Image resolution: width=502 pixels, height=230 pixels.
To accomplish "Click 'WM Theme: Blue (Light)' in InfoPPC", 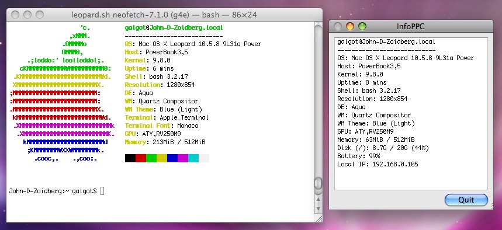I will pos(376,124).
